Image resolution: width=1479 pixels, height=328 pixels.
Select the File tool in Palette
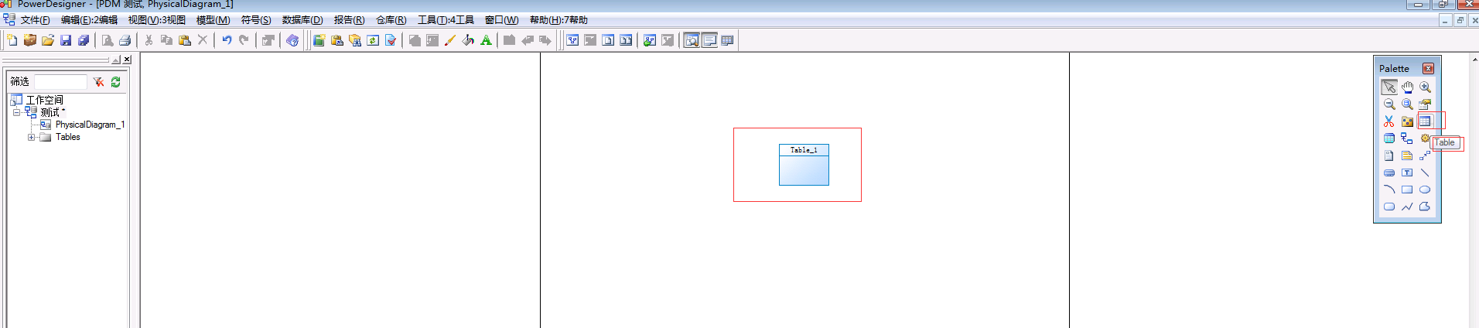click(x=1389, y=155)
